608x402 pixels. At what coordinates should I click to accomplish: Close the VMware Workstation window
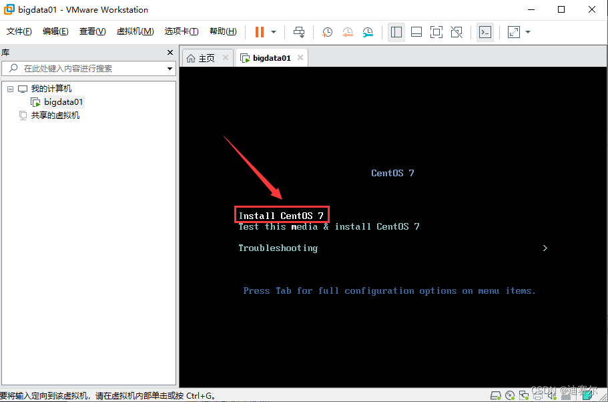coord(592,10)
